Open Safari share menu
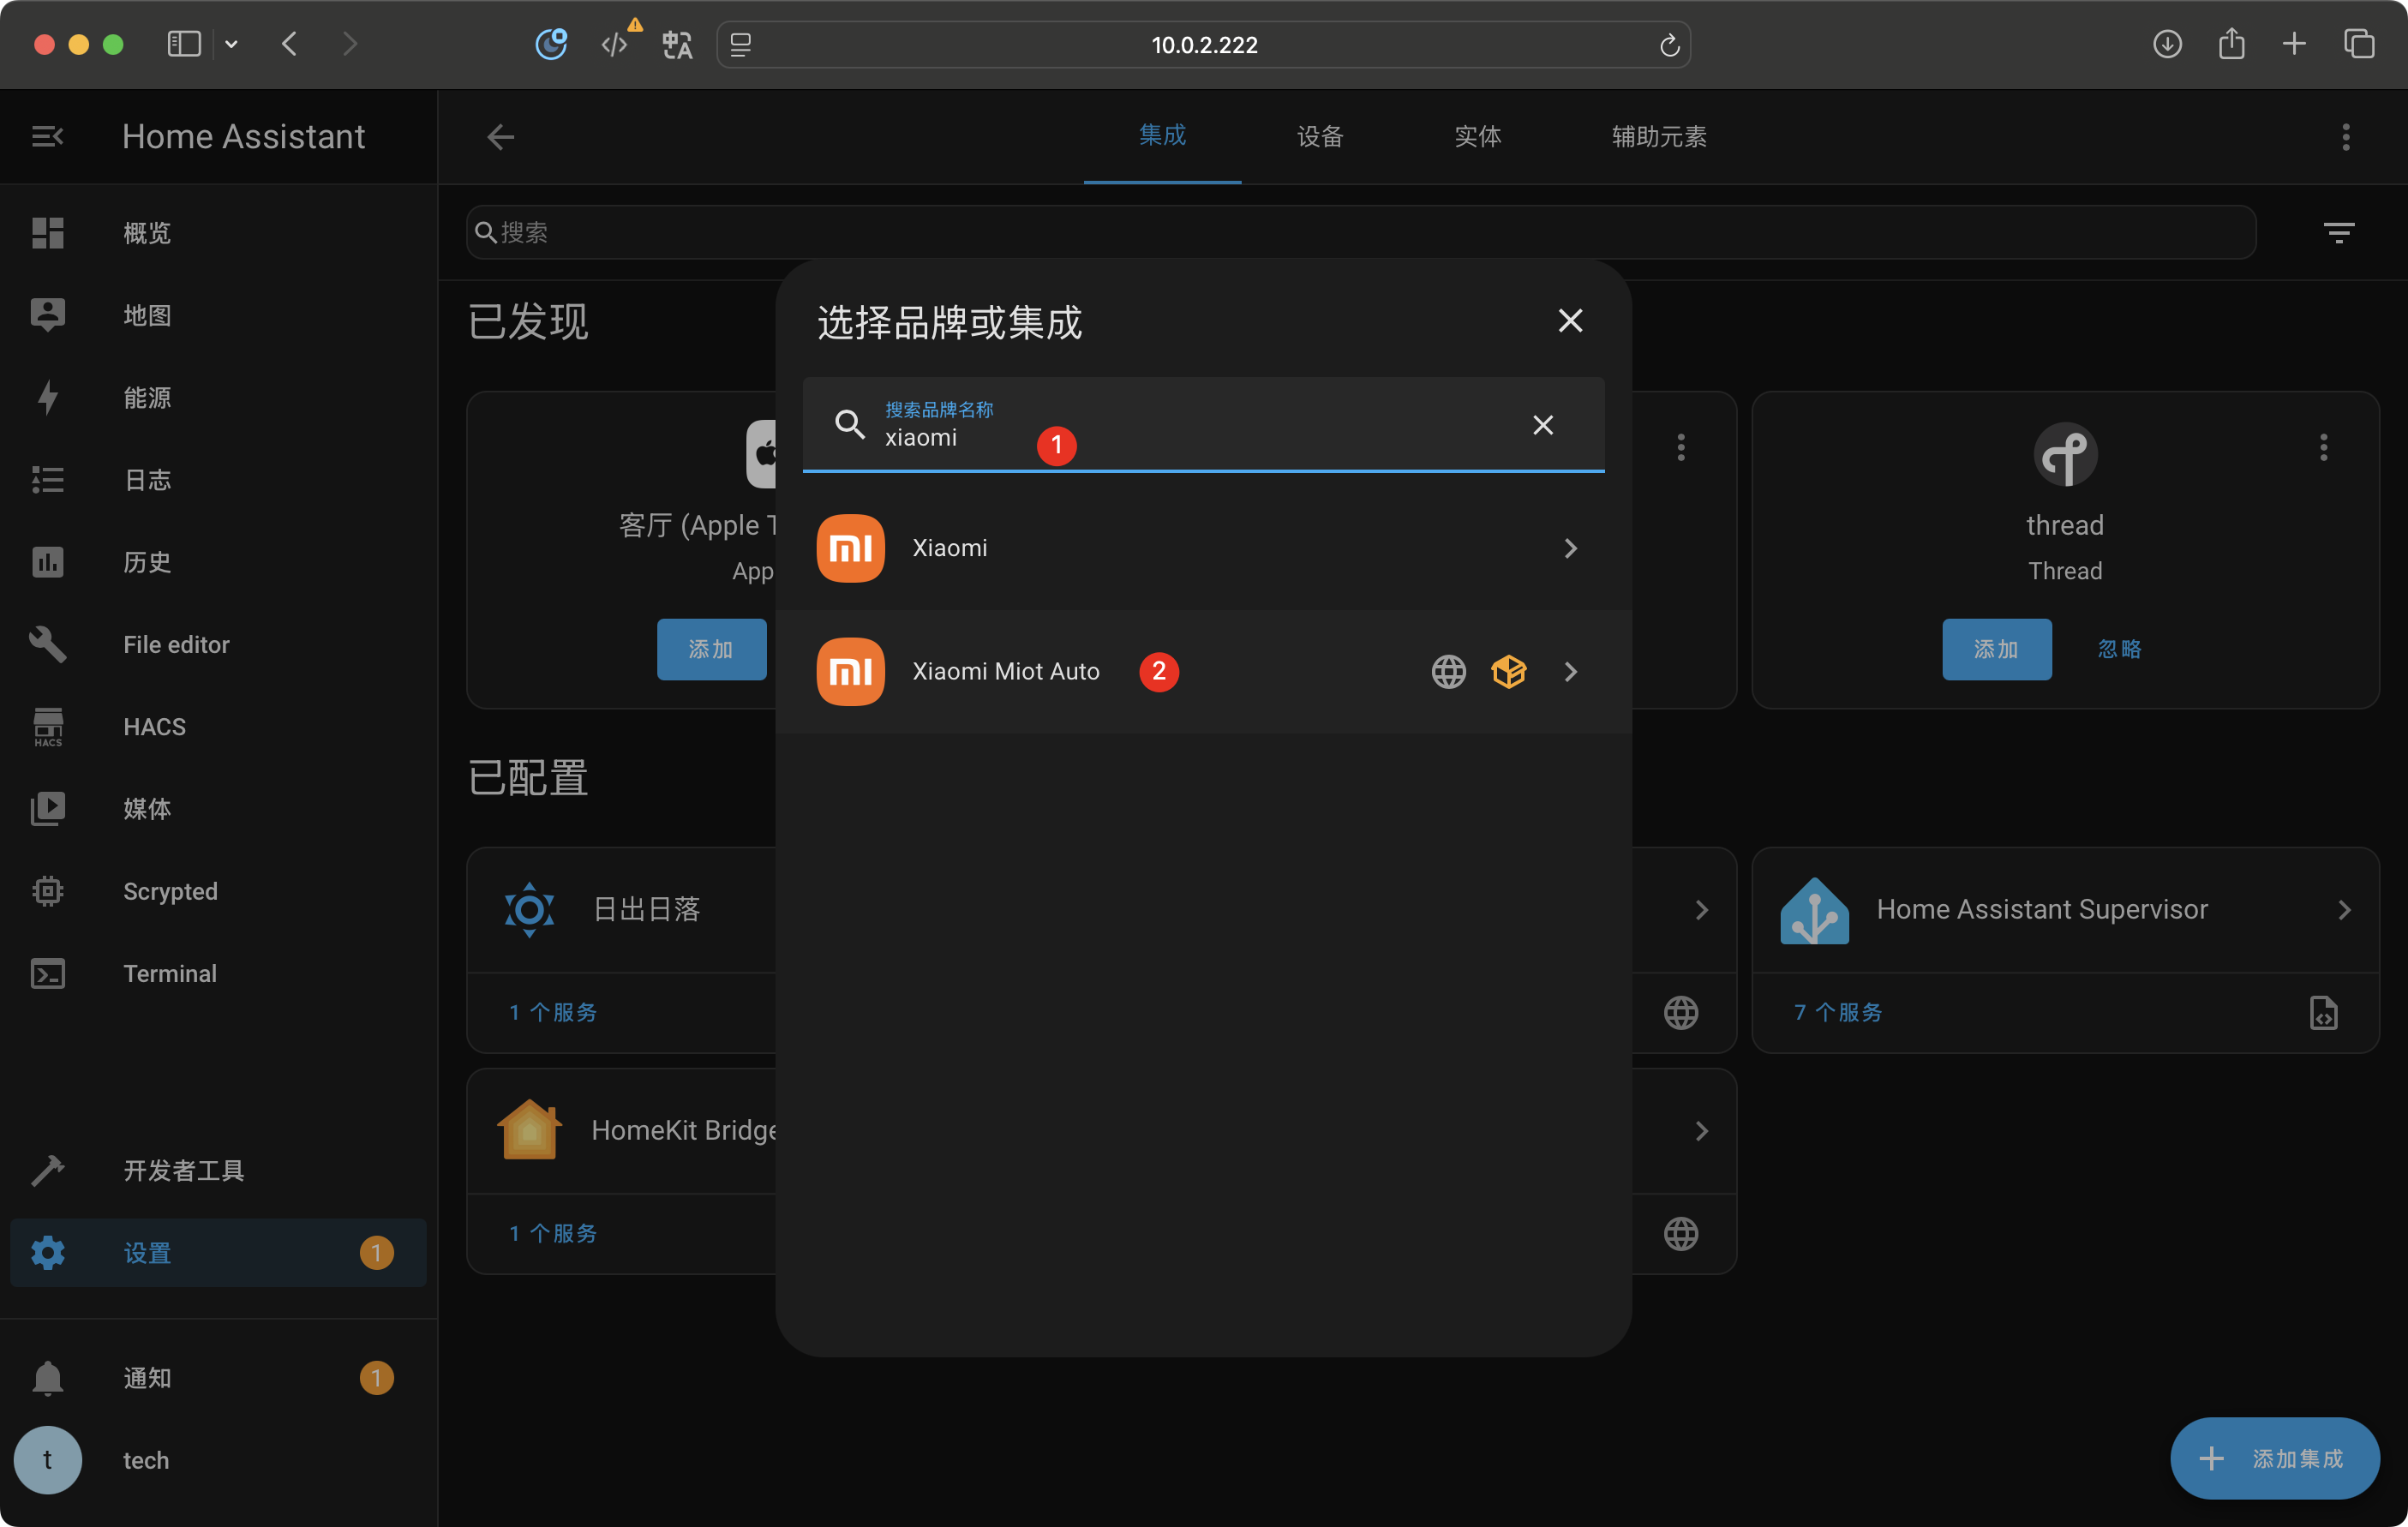Screen dimensions: 2408x1527 (2231, 44)
